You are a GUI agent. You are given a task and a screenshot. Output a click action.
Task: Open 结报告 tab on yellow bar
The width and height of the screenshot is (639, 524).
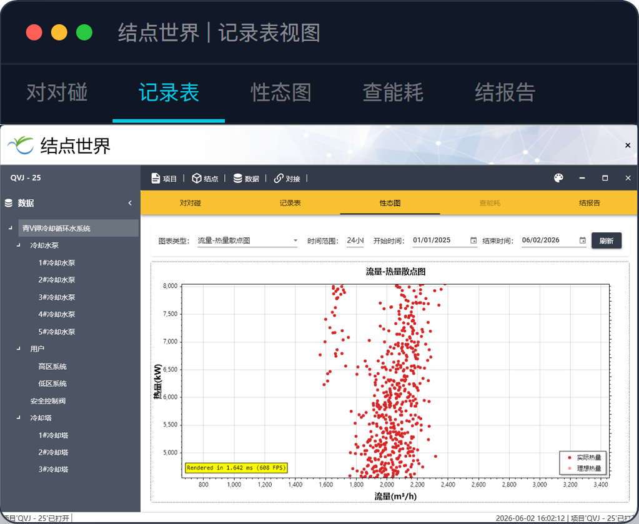pyautogui.click(x=589, y=203)
